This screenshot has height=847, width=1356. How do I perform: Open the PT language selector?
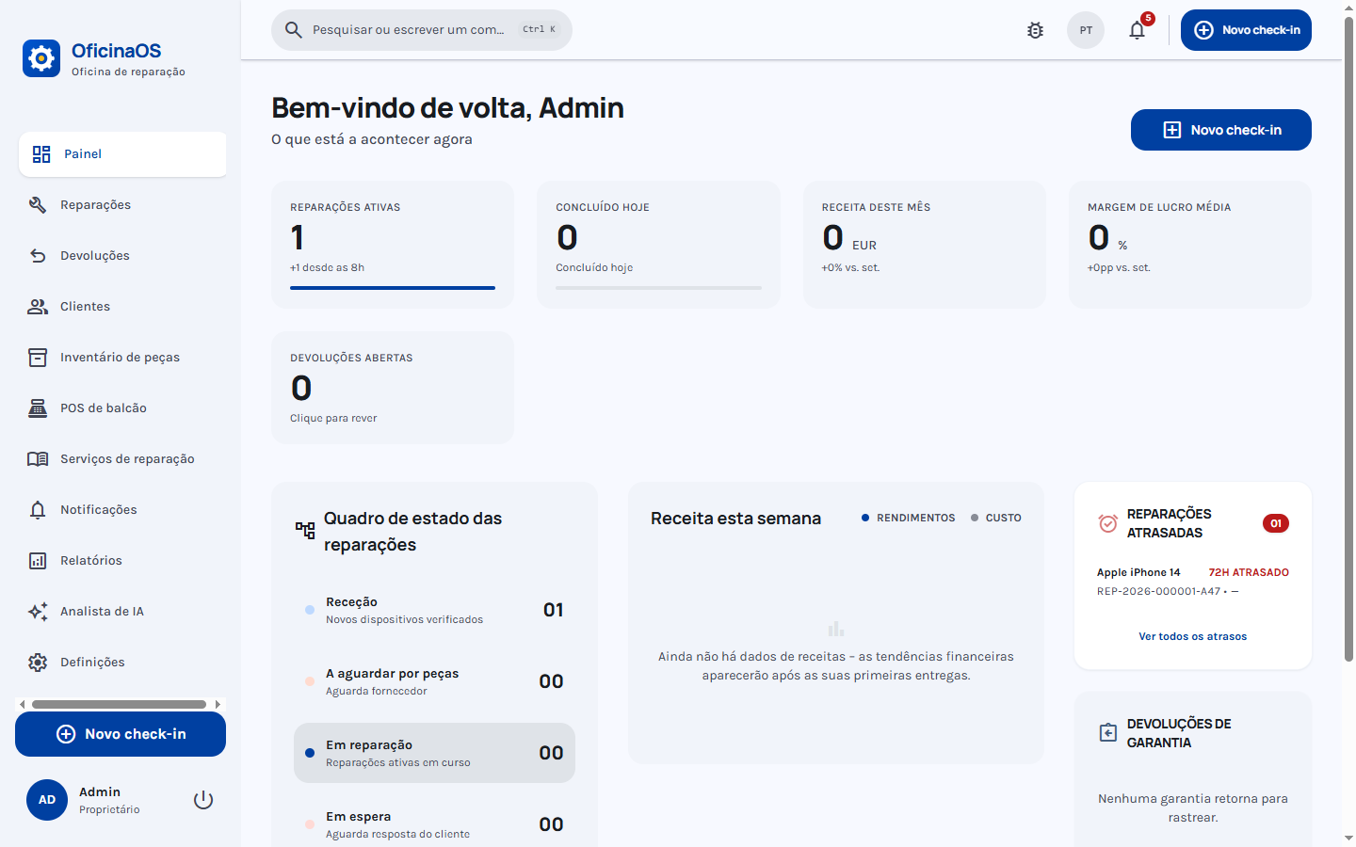(1086, 30)
